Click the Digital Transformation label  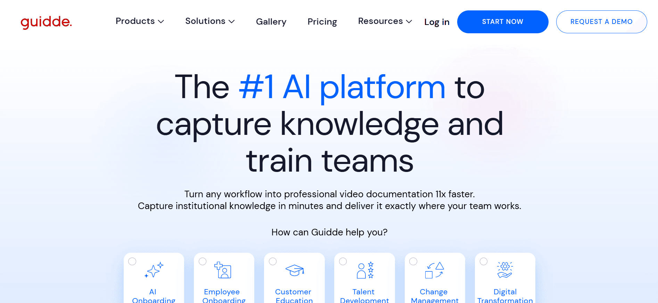(x=505, y=295)
